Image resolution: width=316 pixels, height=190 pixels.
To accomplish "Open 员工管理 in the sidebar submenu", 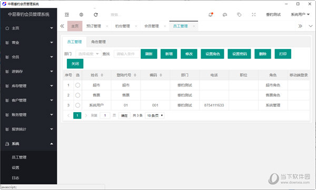I will tap(19, 157).
